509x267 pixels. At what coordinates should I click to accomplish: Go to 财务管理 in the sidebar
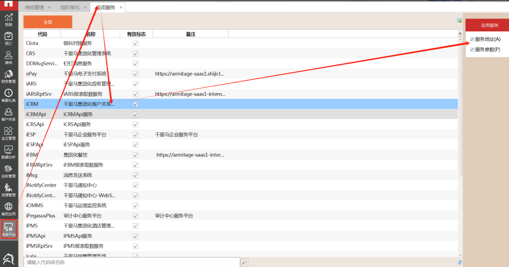click(9, 77)
